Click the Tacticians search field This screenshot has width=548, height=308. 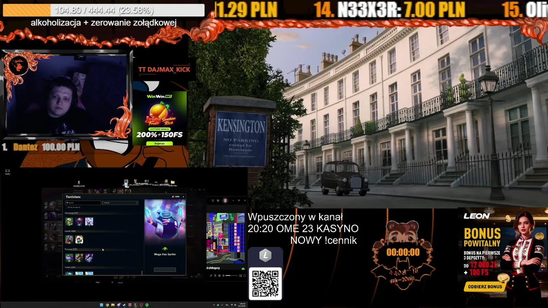[83, 203]
